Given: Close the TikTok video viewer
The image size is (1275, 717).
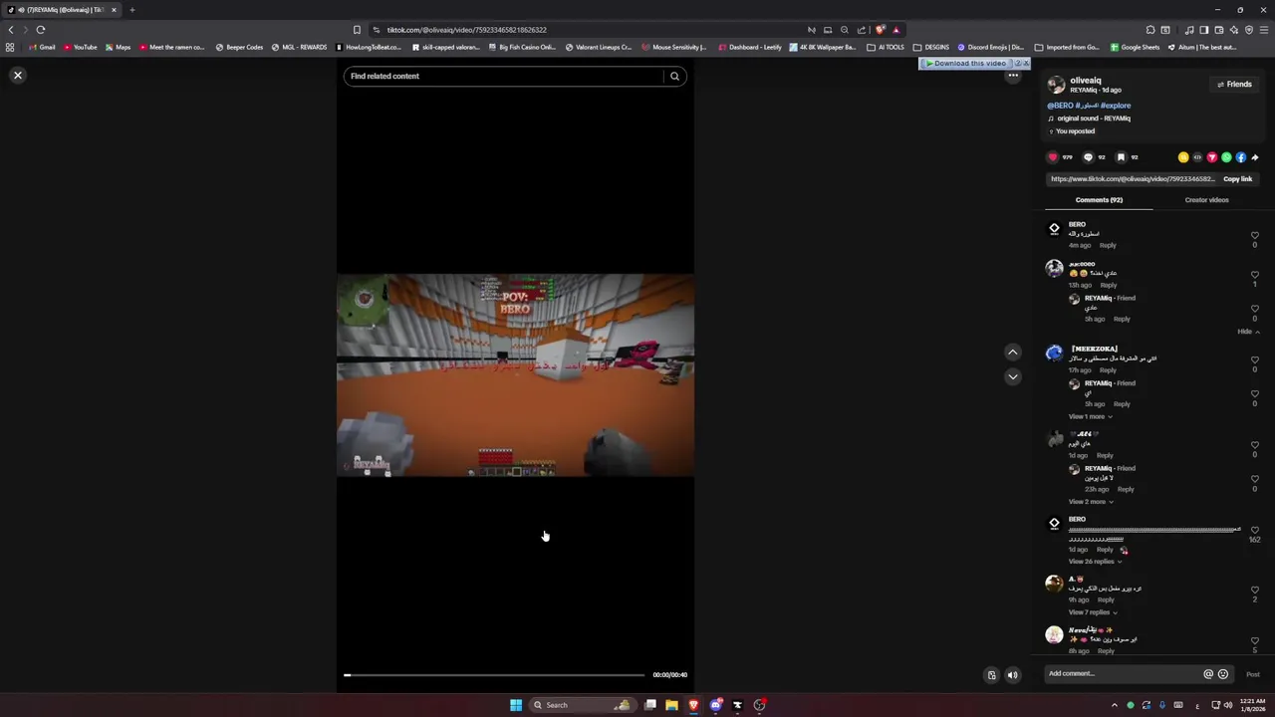Looking at the screenshot, I should point(18,75).
